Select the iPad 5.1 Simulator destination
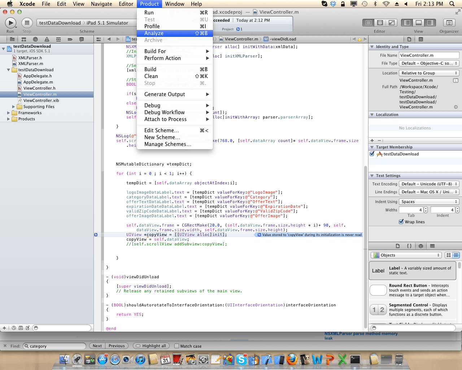 click(x=107, y=23)
